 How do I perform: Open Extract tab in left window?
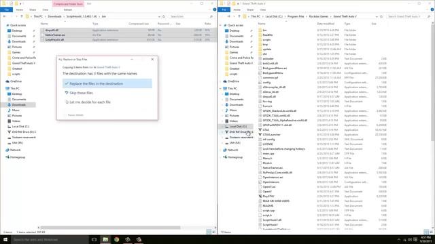(68, 9)
